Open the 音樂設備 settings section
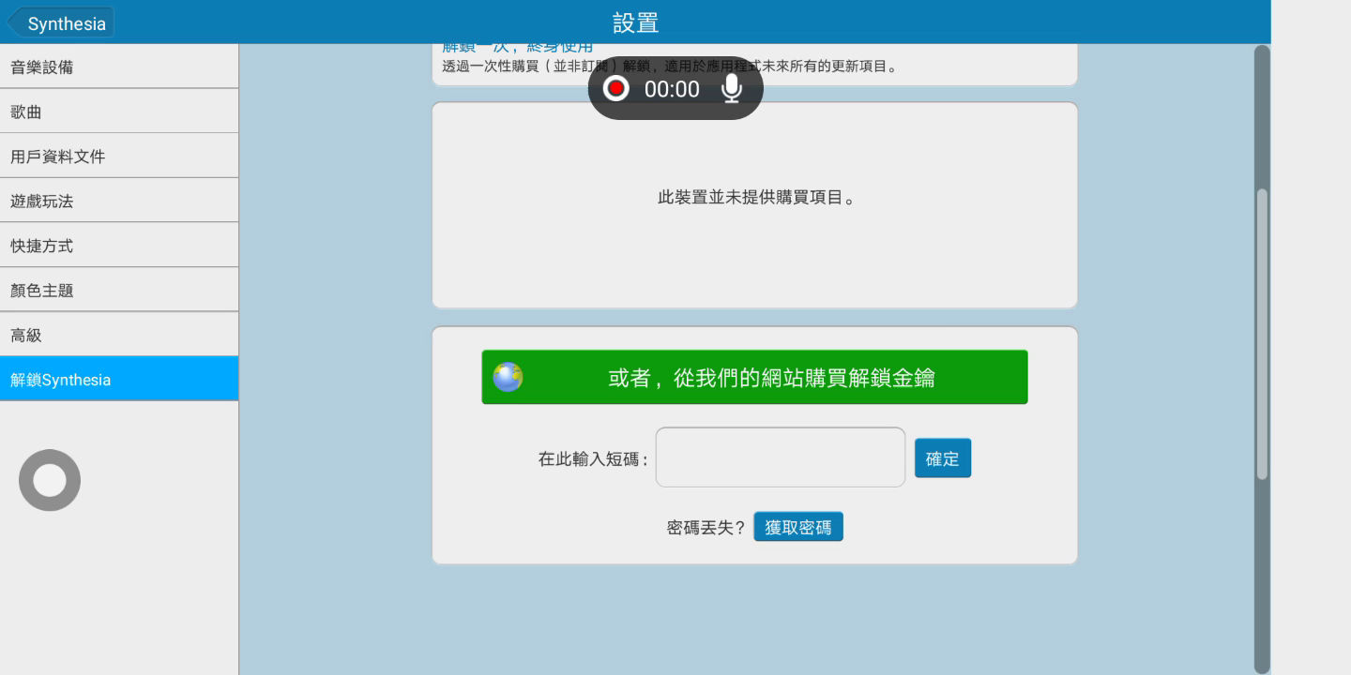The image size is (1351, 675). tap(119, 67)
